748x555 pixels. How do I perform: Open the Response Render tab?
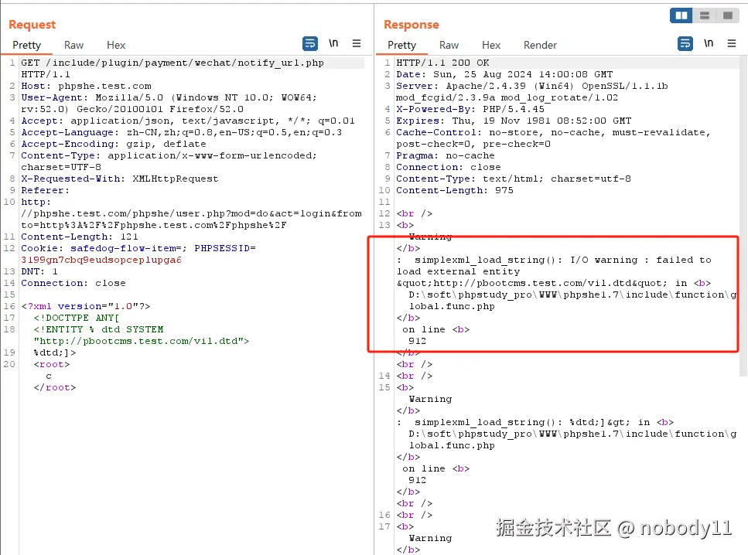[x=540, y=46]
